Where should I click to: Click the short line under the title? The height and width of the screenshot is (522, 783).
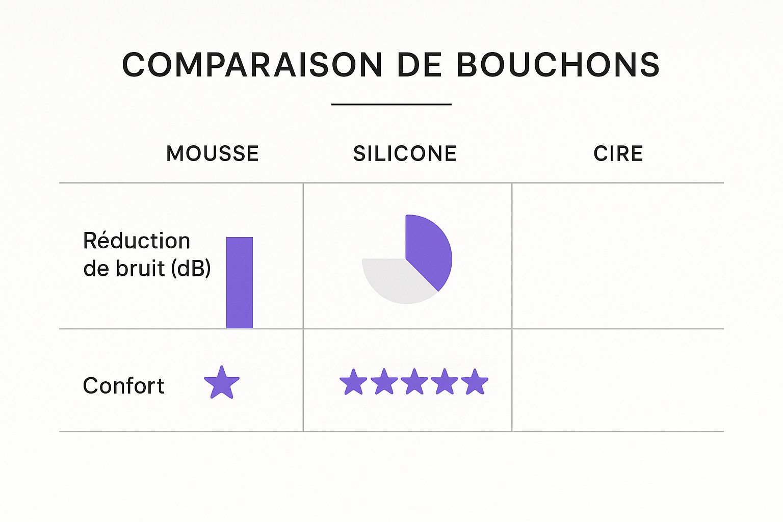pos(391,104)
